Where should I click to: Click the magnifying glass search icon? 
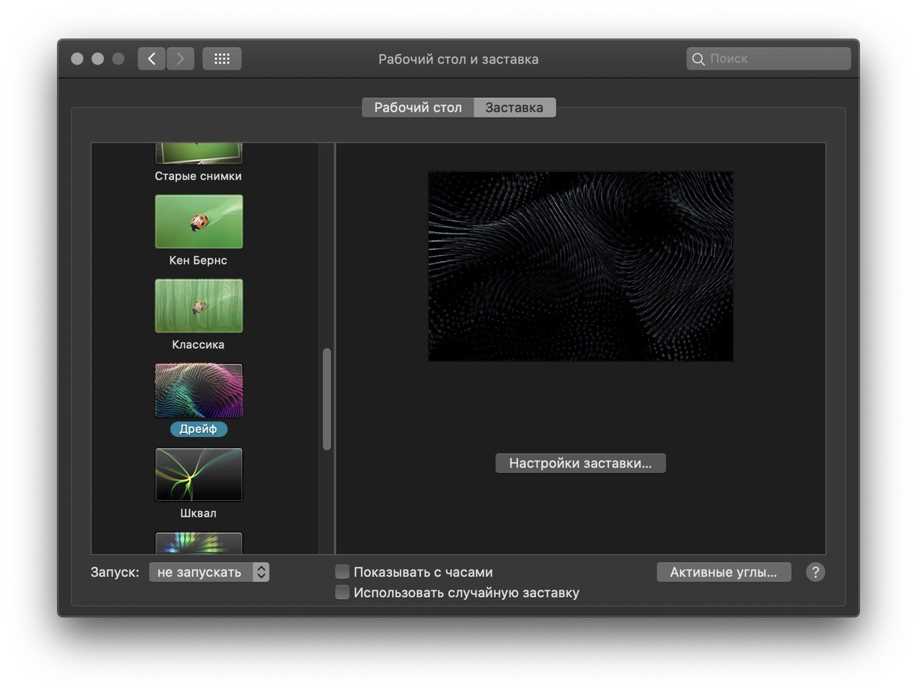(x=698, y=59)
